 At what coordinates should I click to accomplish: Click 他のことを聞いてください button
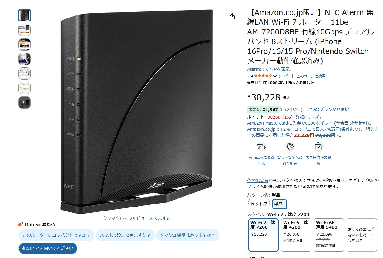[48, 248]
